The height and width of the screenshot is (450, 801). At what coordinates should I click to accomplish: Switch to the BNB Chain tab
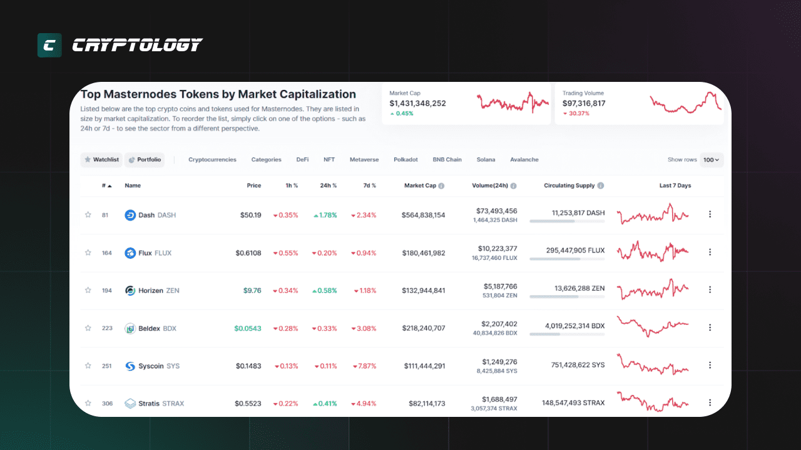pyautogui.click(x=447, y=160)
